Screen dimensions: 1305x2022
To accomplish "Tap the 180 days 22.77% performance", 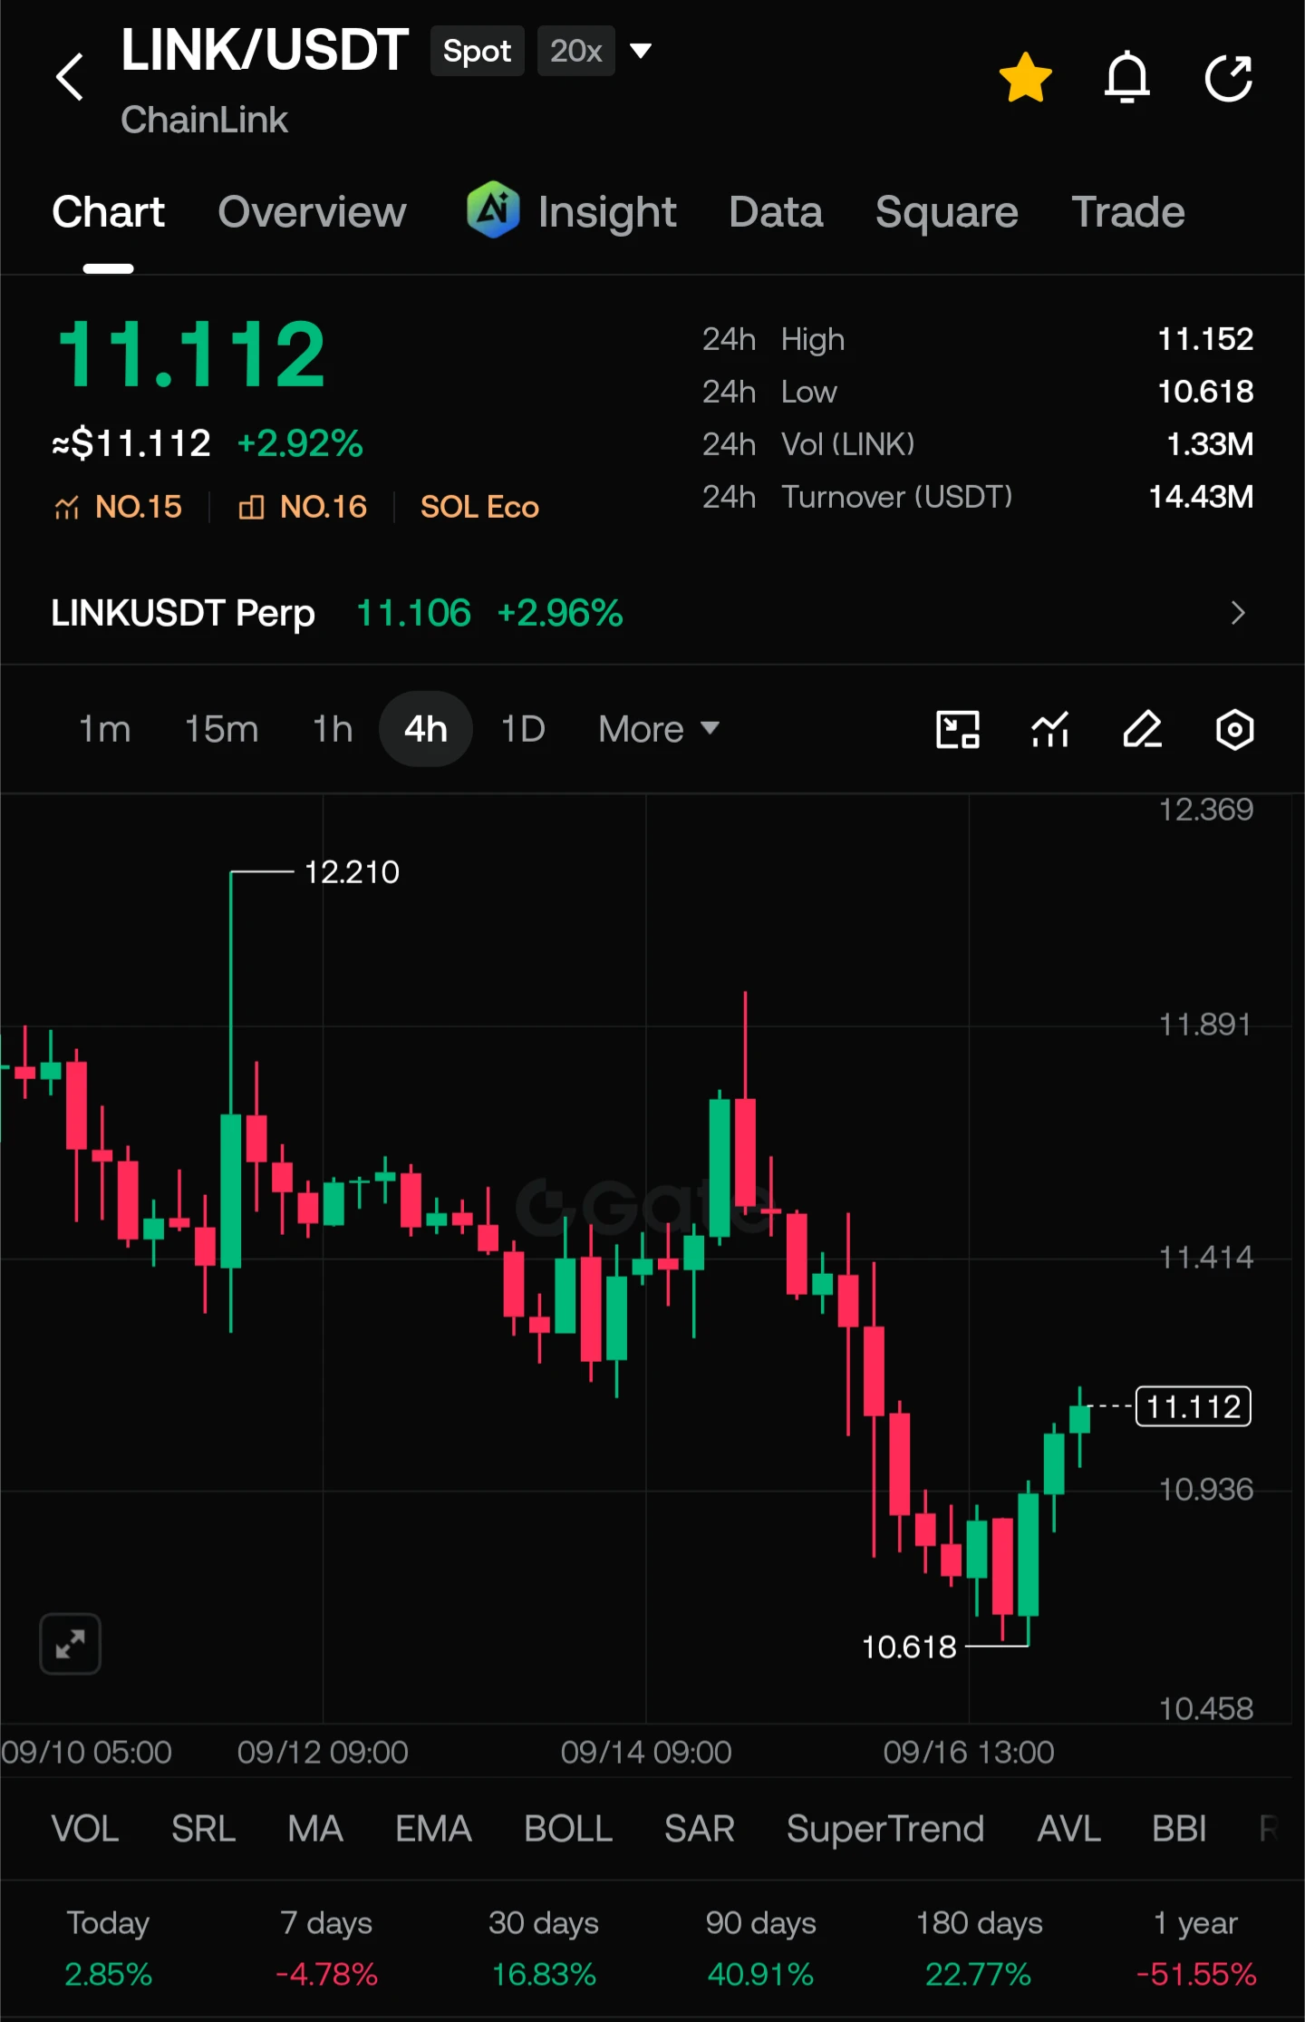I will tap(979, 1948).
